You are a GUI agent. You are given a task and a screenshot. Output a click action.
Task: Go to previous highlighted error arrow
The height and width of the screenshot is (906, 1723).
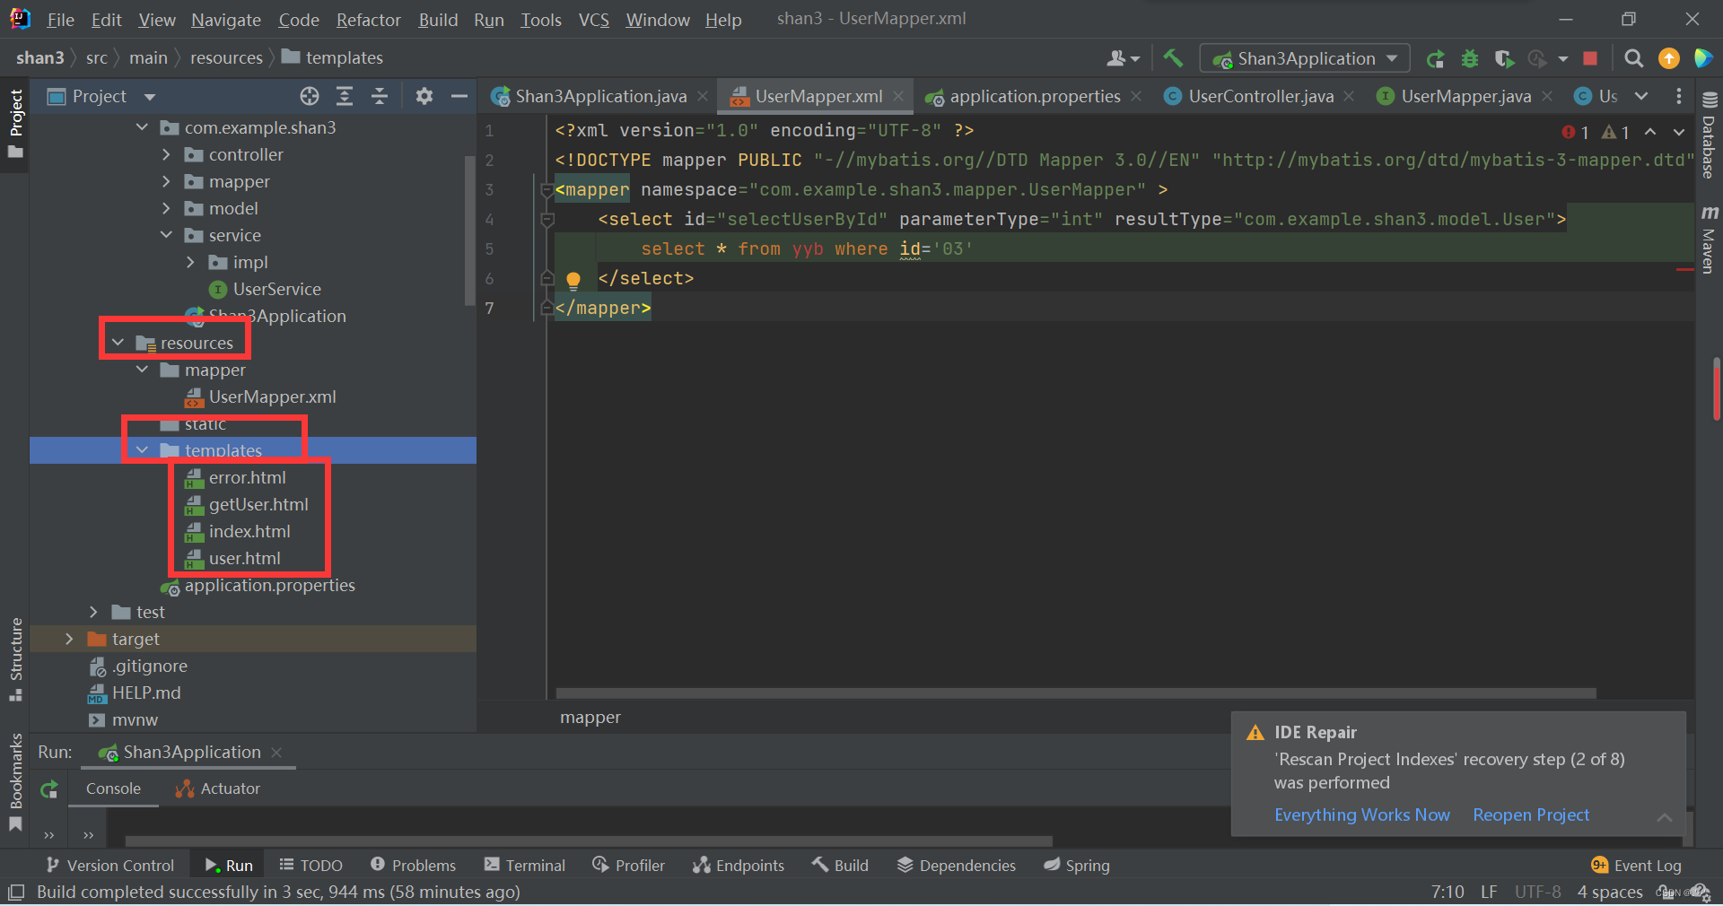coord(1650,132)
